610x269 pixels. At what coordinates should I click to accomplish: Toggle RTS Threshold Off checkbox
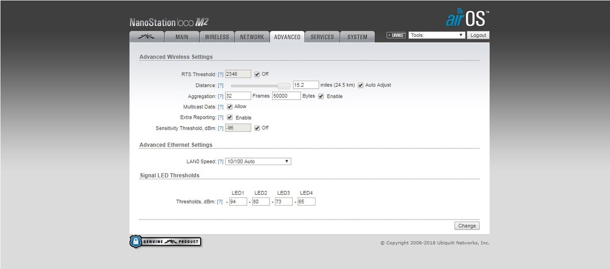pyautogui.click(x=257, y=74)
